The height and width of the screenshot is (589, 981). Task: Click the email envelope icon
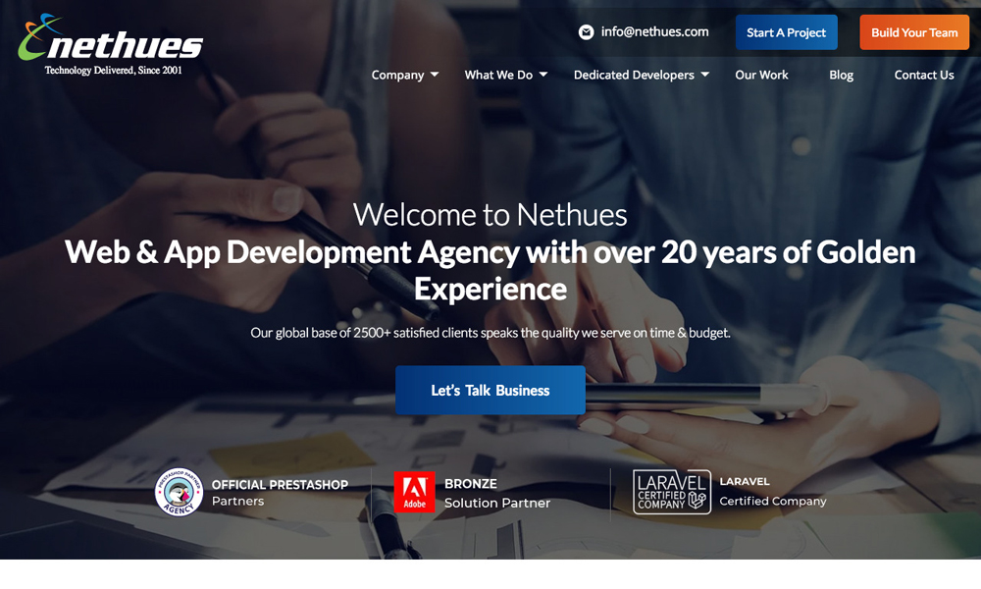point(586,32)
